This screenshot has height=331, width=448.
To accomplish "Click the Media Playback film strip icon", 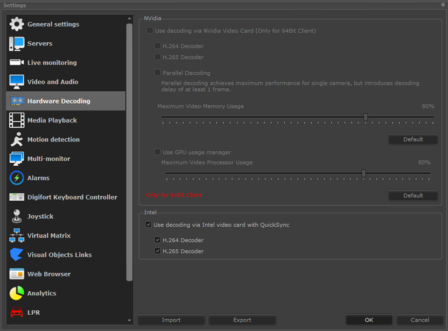I will click(x=17, y=120).
